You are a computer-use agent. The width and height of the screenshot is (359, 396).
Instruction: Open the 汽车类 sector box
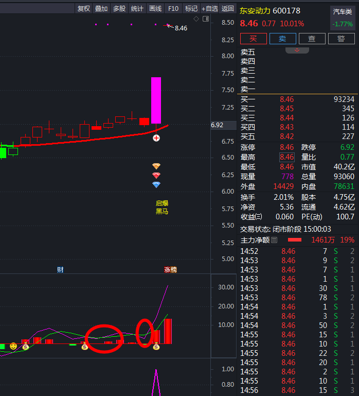pyautogui.click(x=343, y=18)
